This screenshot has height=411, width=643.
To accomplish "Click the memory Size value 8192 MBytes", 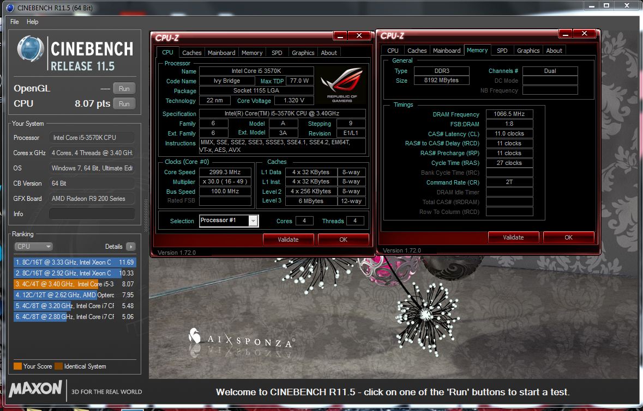I will point(441,80).
